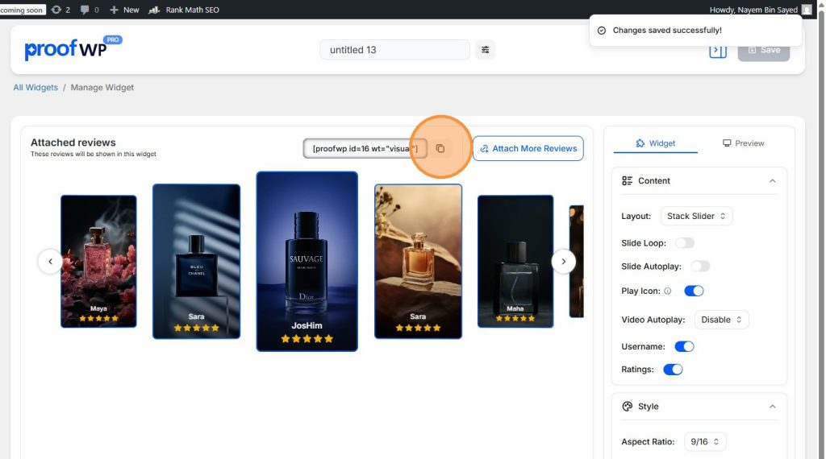The width and height of the screenshot is (826, 459).
Task: Switch to the Widget tab
Action: coord(655,143)
